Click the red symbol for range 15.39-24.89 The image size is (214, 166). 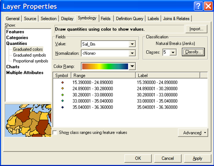coord(62,82)
